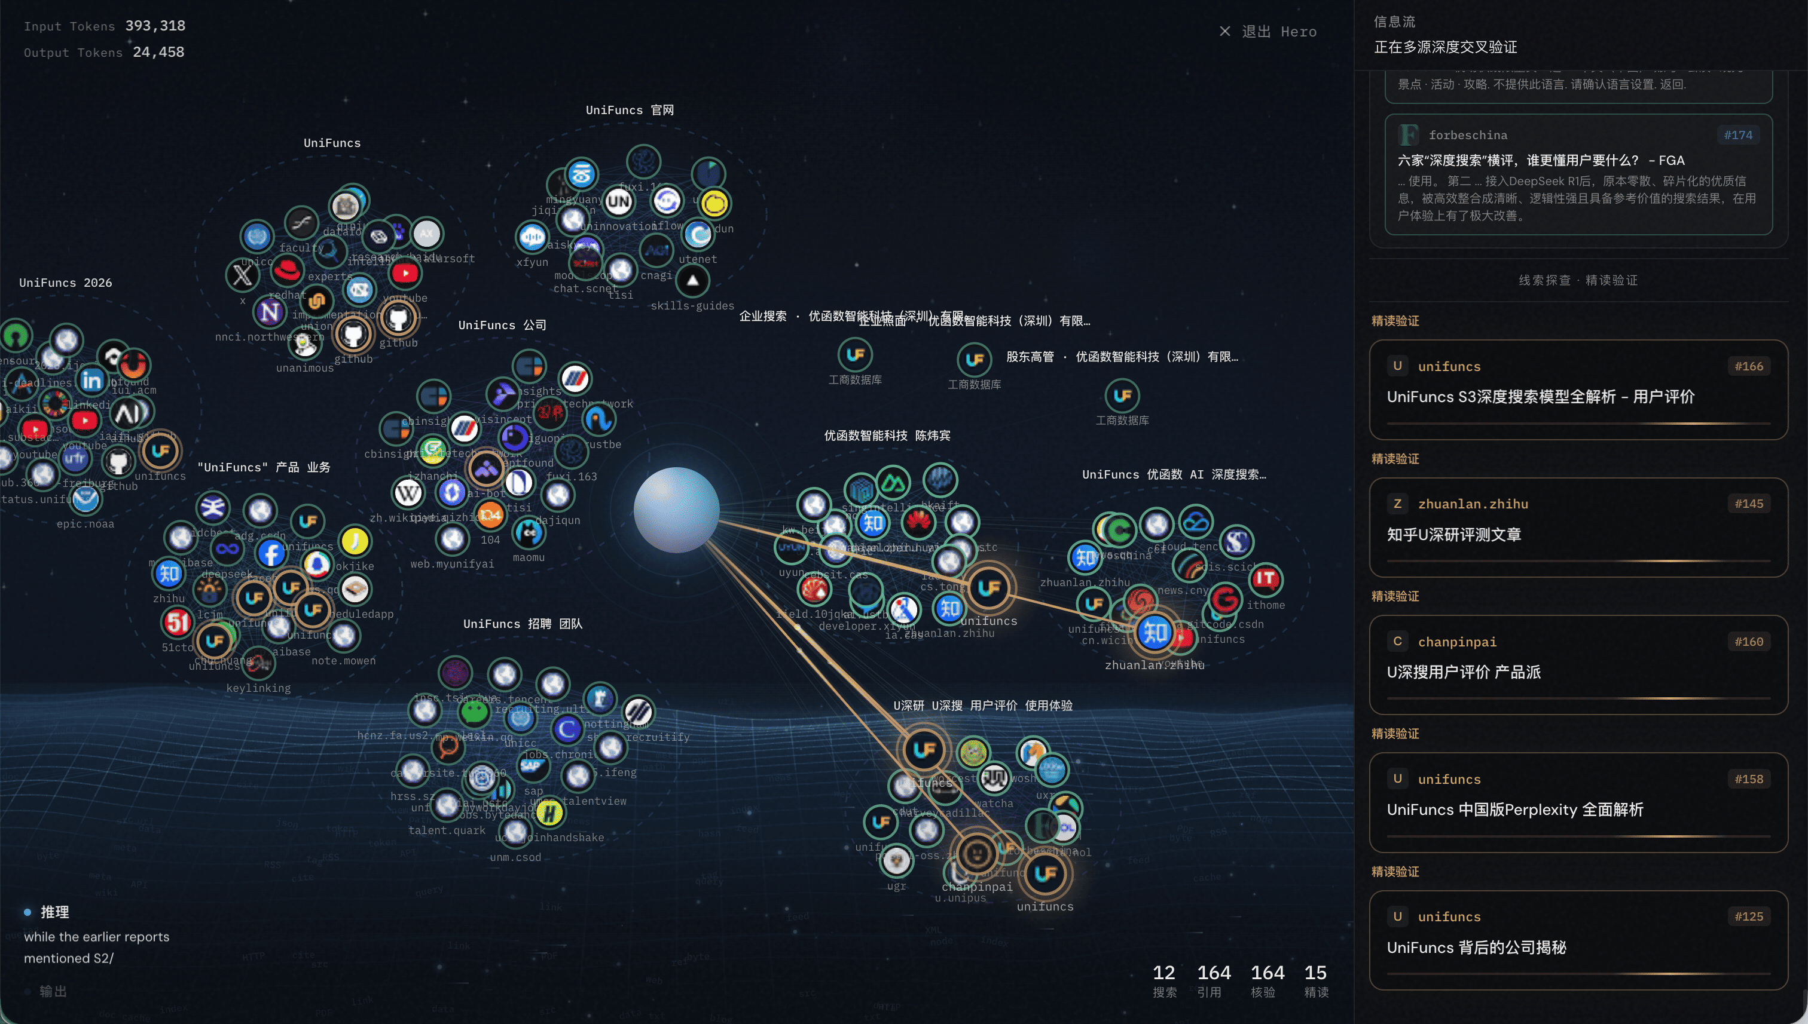
Task: Click the 退出 Hero button
Action: [x=1268, y=32]
